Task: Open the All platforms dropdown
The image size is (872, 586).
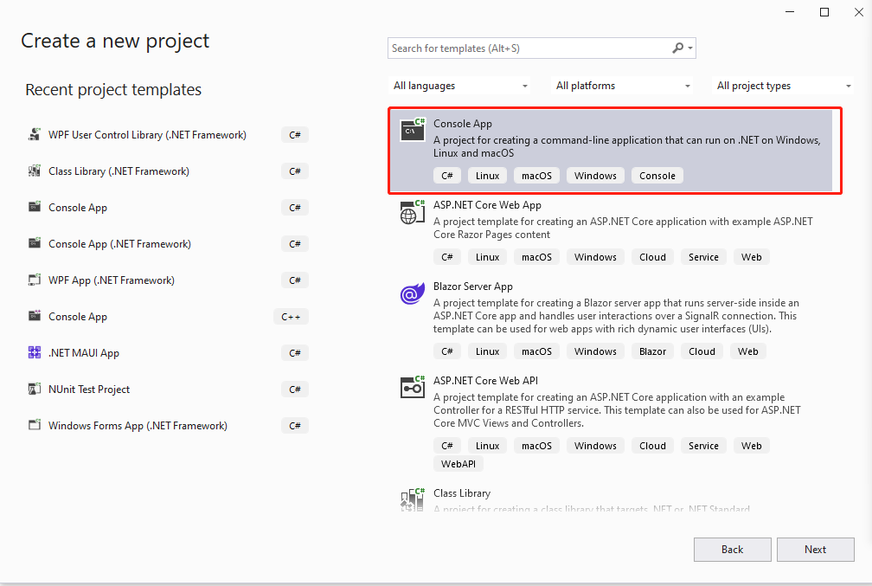Action: pos(622,86)
